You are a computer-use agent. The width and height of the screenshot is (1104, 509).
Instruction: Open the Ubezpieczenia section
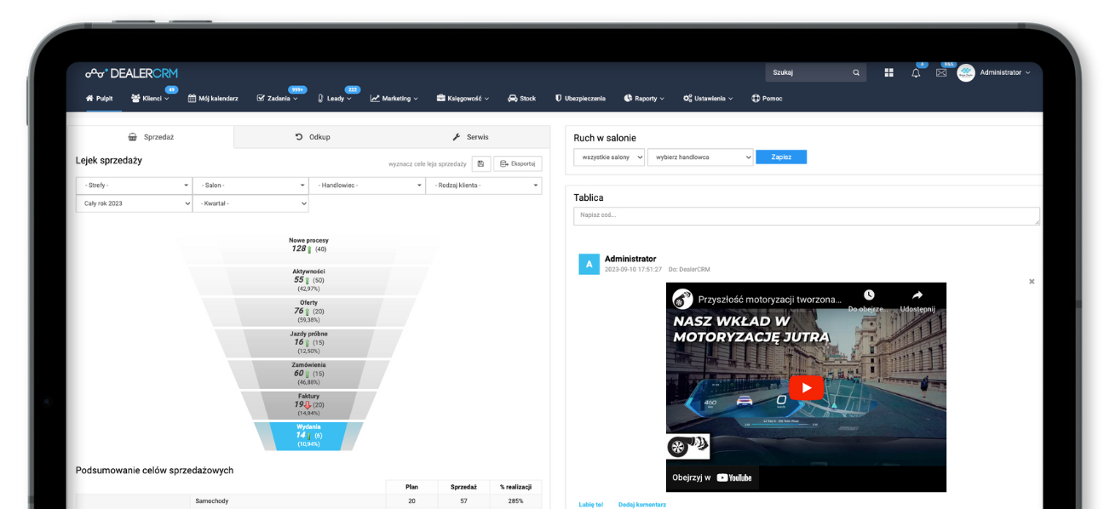580,98
